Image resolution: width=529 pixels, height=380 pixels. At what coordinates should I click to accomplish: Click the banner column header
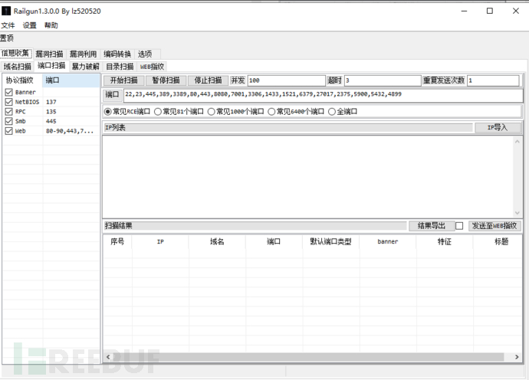[388, 241]
